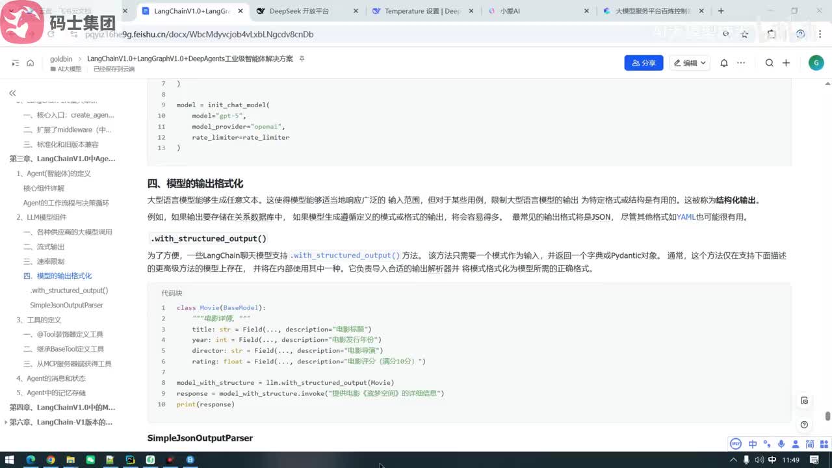
Task: Bookmark page with star icon in address bar
Action: 745,34
